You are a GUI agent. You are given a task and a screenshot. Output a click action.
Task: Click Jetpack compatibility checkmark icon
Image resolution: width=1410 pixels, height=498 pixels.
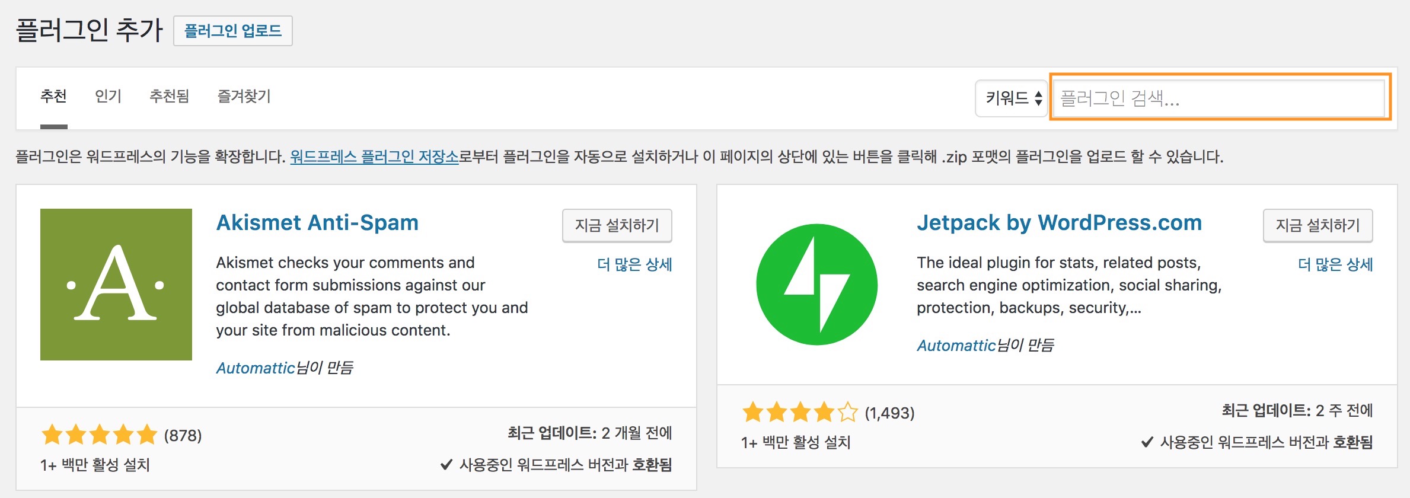pos(1147,442)
